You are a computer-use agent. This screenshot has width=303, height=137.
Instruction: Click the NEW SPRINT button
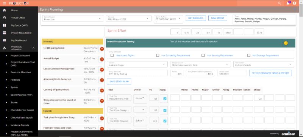[x=217, y=18]
